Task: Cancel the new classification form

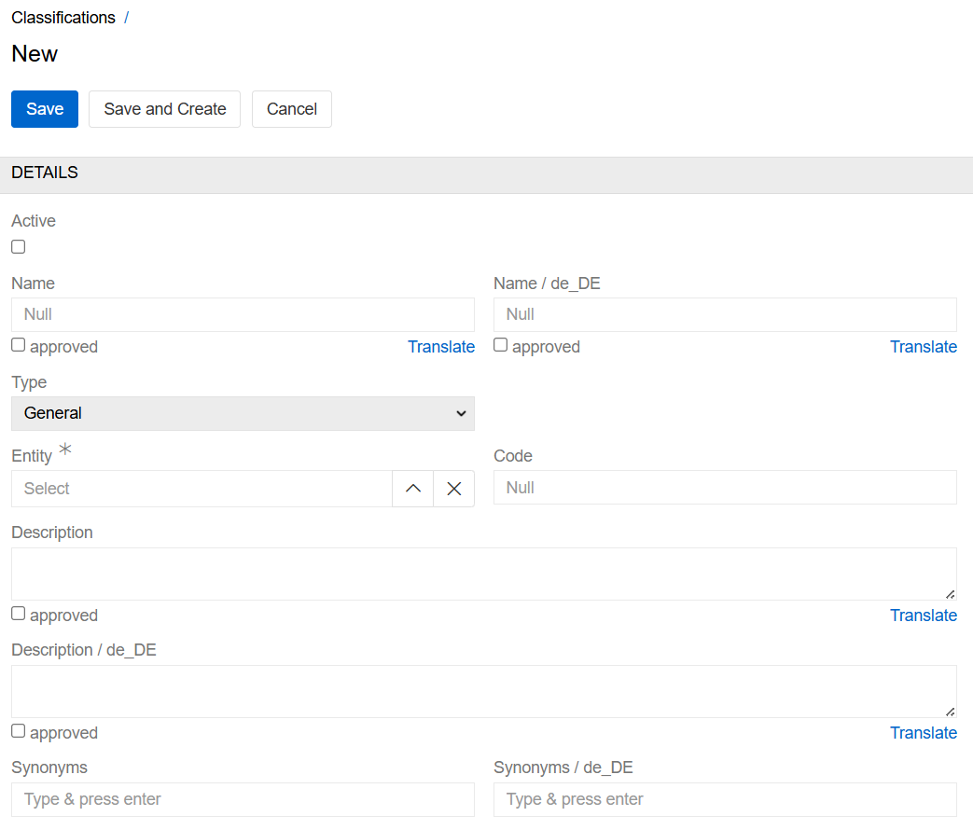Action: point(292,109)
